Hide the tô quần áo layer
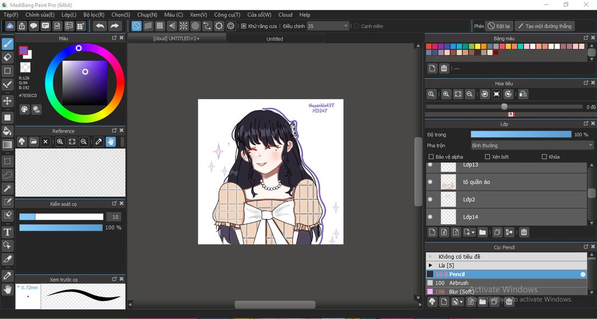The image size is (597, 319). (430, 182)
